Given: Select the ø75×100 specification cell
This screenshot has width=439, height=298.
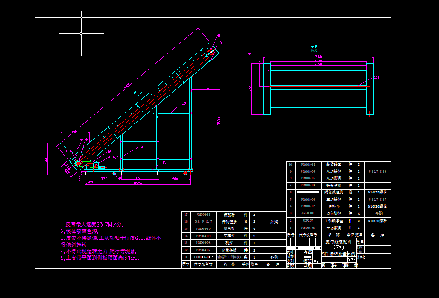Looking at the screenshot, I should coord(308,213).
